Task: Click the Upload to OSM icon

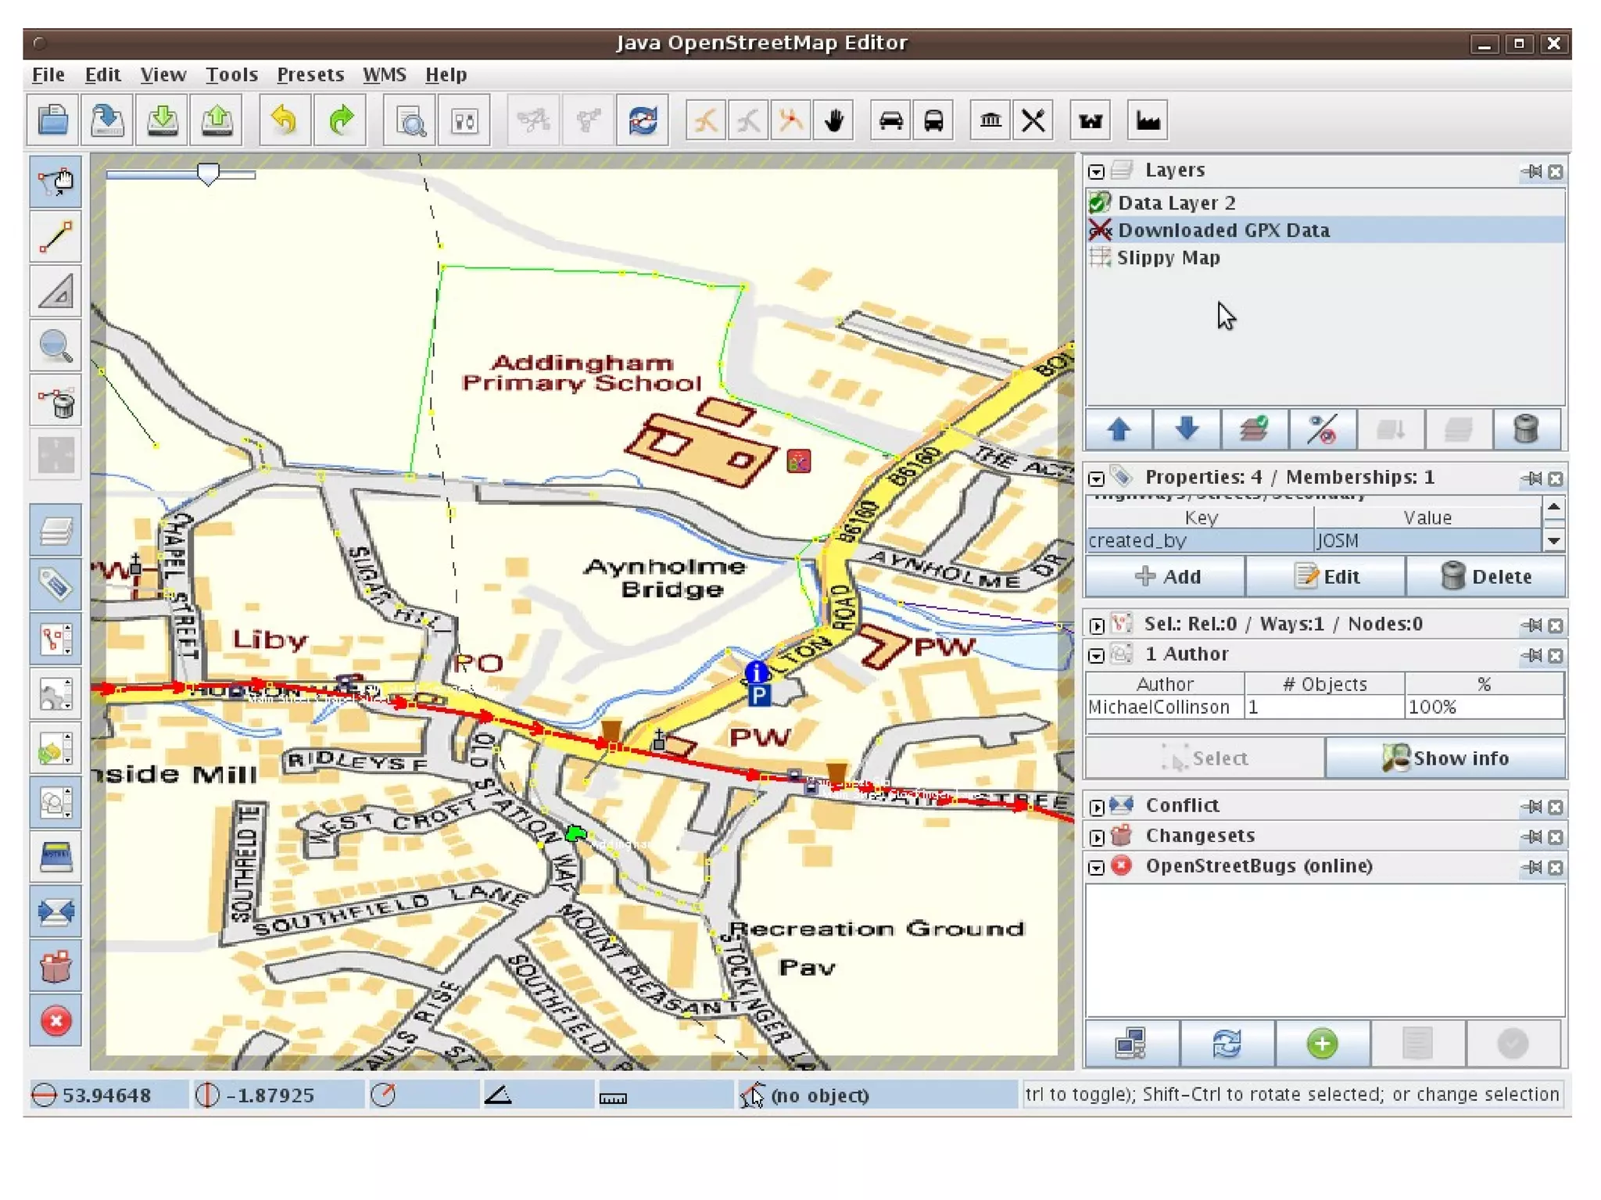Action: tap(217, 120)
